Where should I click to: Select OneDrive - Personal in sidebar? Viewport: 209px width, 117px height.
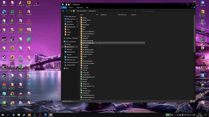[71, 38]
